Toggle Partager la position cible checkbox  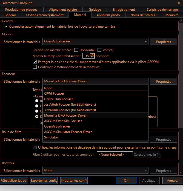pyautogui.click(x=35, y=62)
